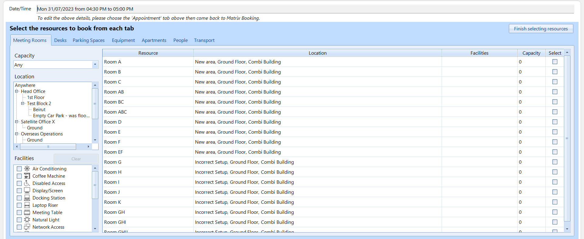The width and height of the screenshot is (584, 239).
Task: Click the Clear facilities button
Action: click(76, 159)
